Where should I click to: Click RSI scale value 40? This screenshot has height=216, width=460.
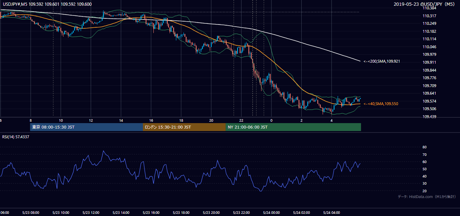425,176
